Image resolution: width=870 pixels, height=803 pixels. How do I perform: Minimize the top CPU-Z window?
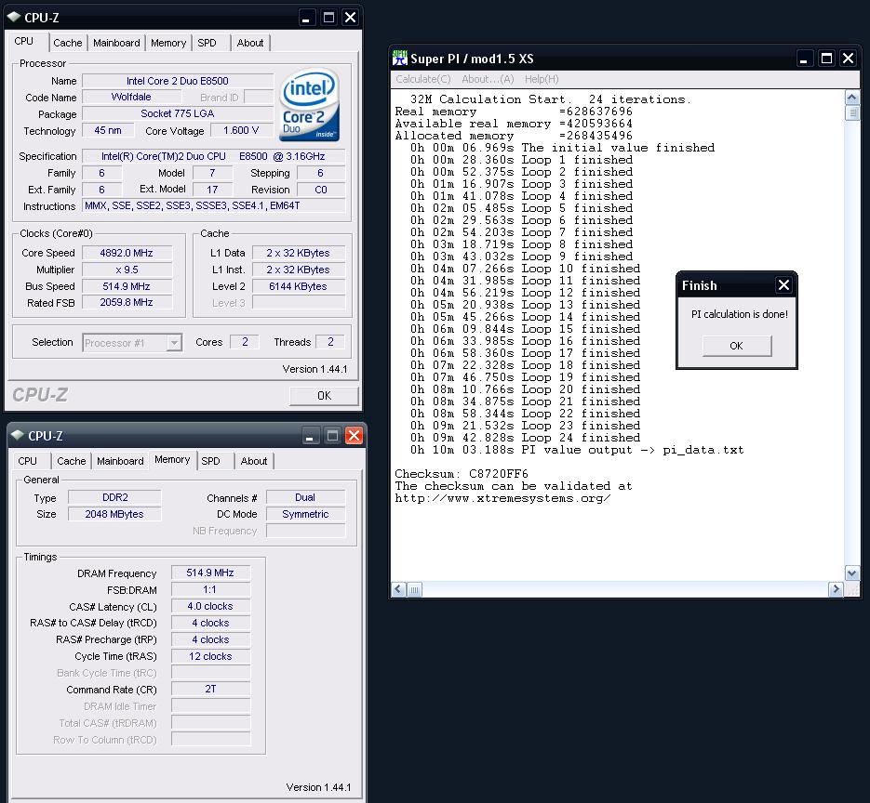tap(306, 17)
